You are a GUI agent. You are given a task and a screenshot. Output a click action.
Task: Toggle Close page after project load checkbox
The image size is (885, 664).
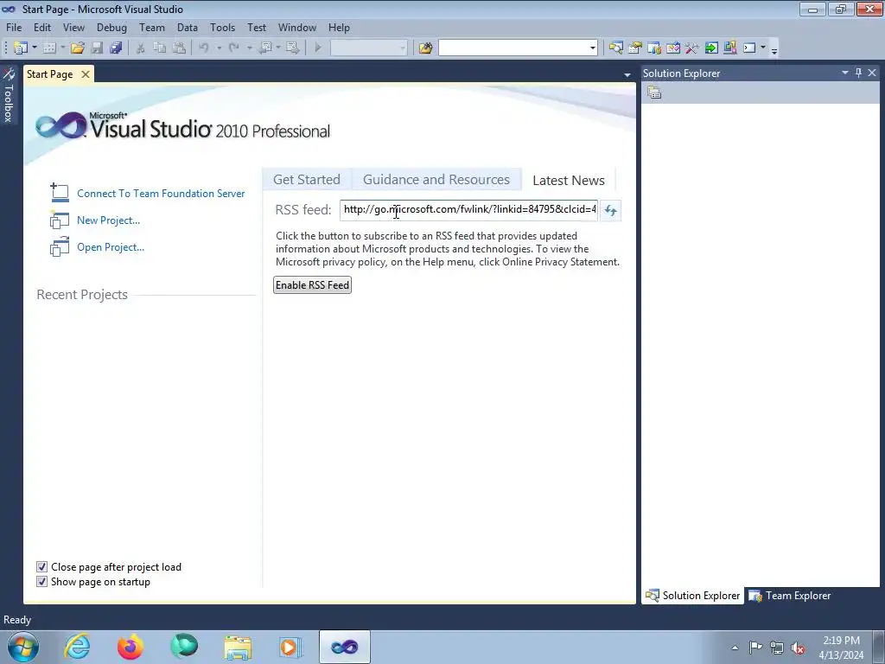41,567
